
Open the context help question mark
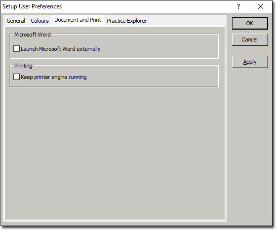pos(238,6)
